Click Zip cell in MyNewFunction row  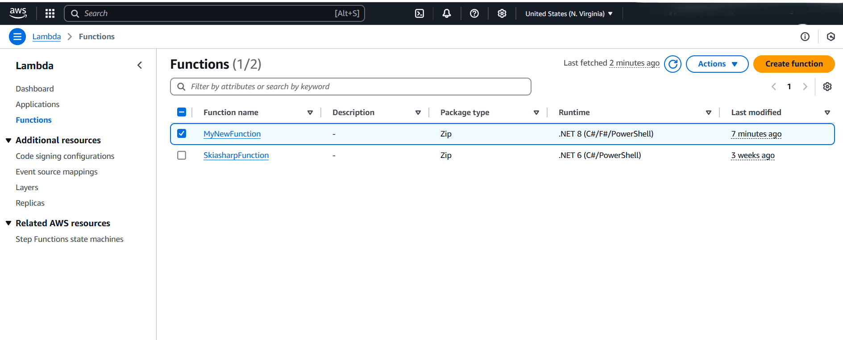coord(446,134)
